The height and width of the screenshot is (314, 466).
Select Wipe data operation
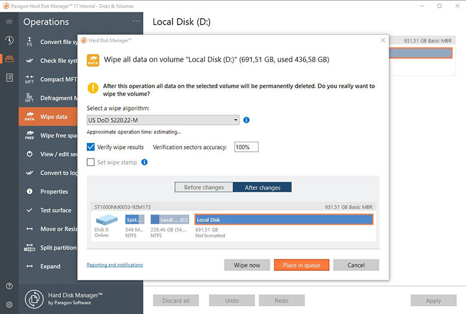48,117
